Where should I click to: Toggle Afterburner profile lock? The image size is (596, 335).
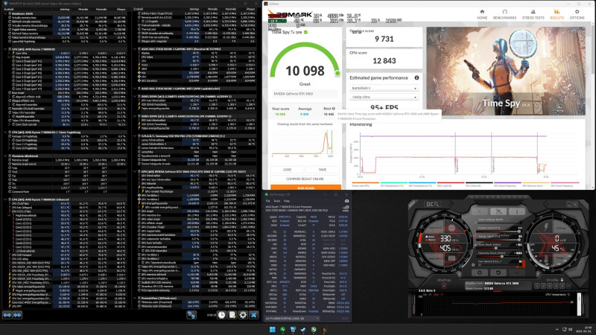(562, 280)
